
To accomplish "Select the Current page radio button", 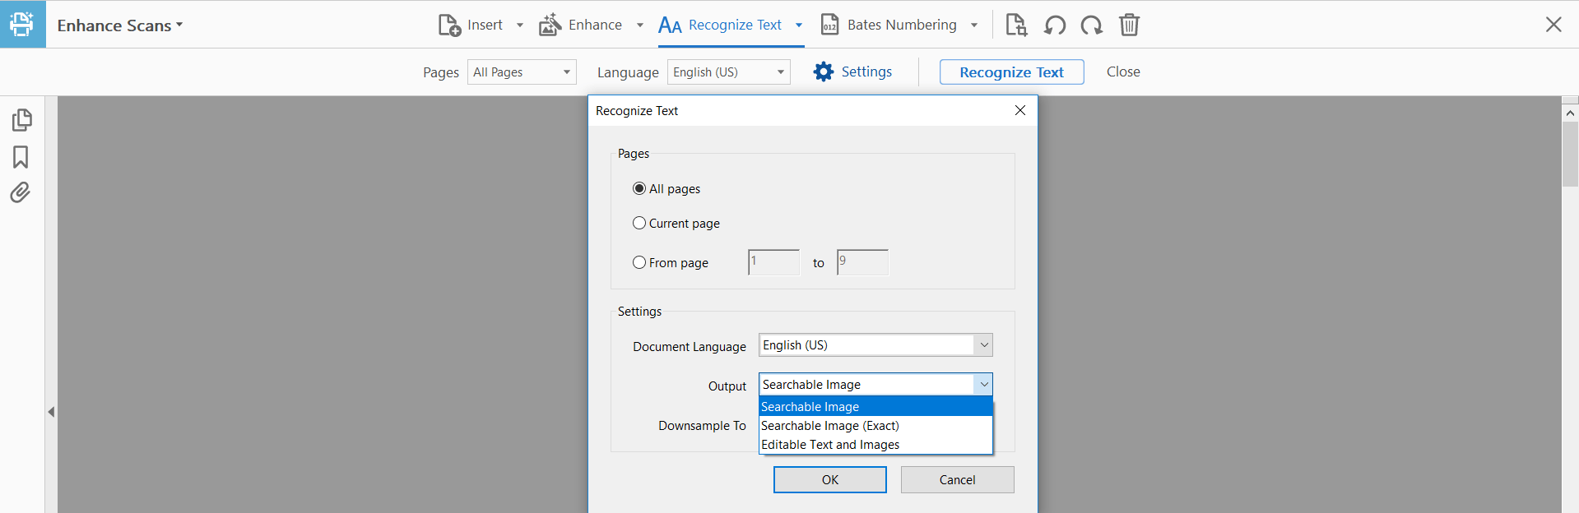I will click(639, 223).
